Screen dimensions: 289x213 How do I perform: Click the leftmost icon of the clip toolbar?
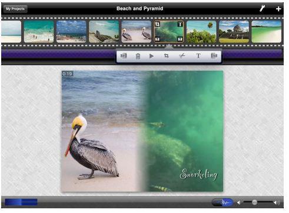click(x=124, y=56)
